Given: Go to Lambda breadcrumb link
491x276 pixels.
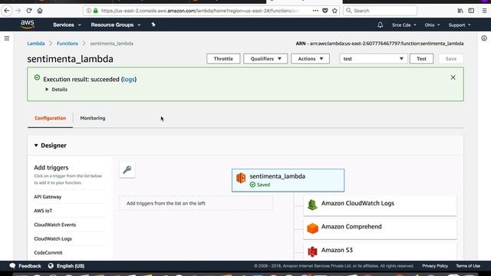Looking at the screenshot, I should point(36,44).
